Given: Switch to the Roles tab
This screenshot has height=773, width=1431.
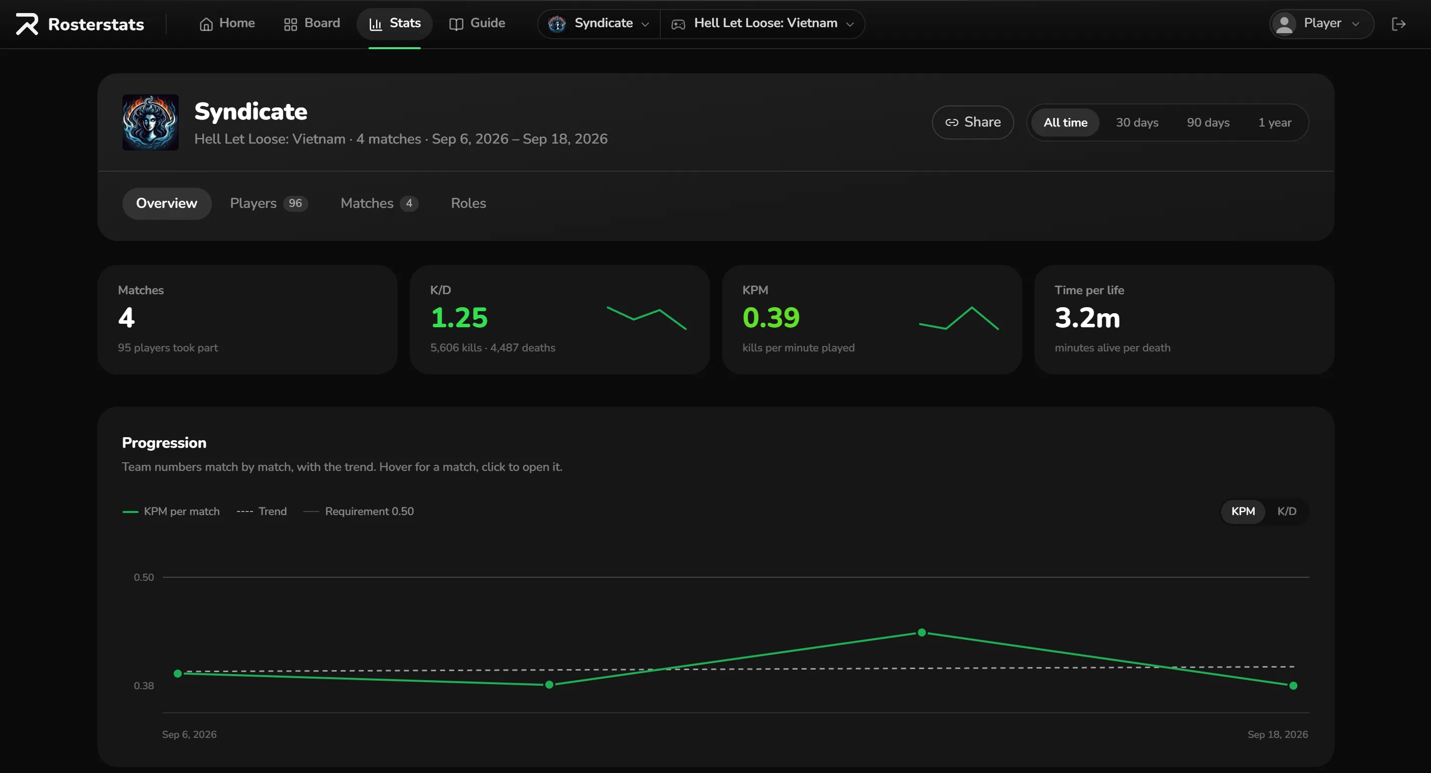Looking at the screenshot, I should click(x=468, y=203).
